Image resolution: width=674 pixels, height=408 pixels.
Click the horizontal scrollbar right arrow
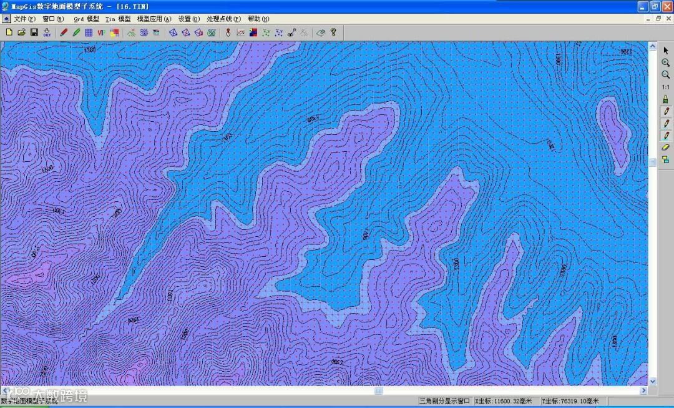[643, 391]
